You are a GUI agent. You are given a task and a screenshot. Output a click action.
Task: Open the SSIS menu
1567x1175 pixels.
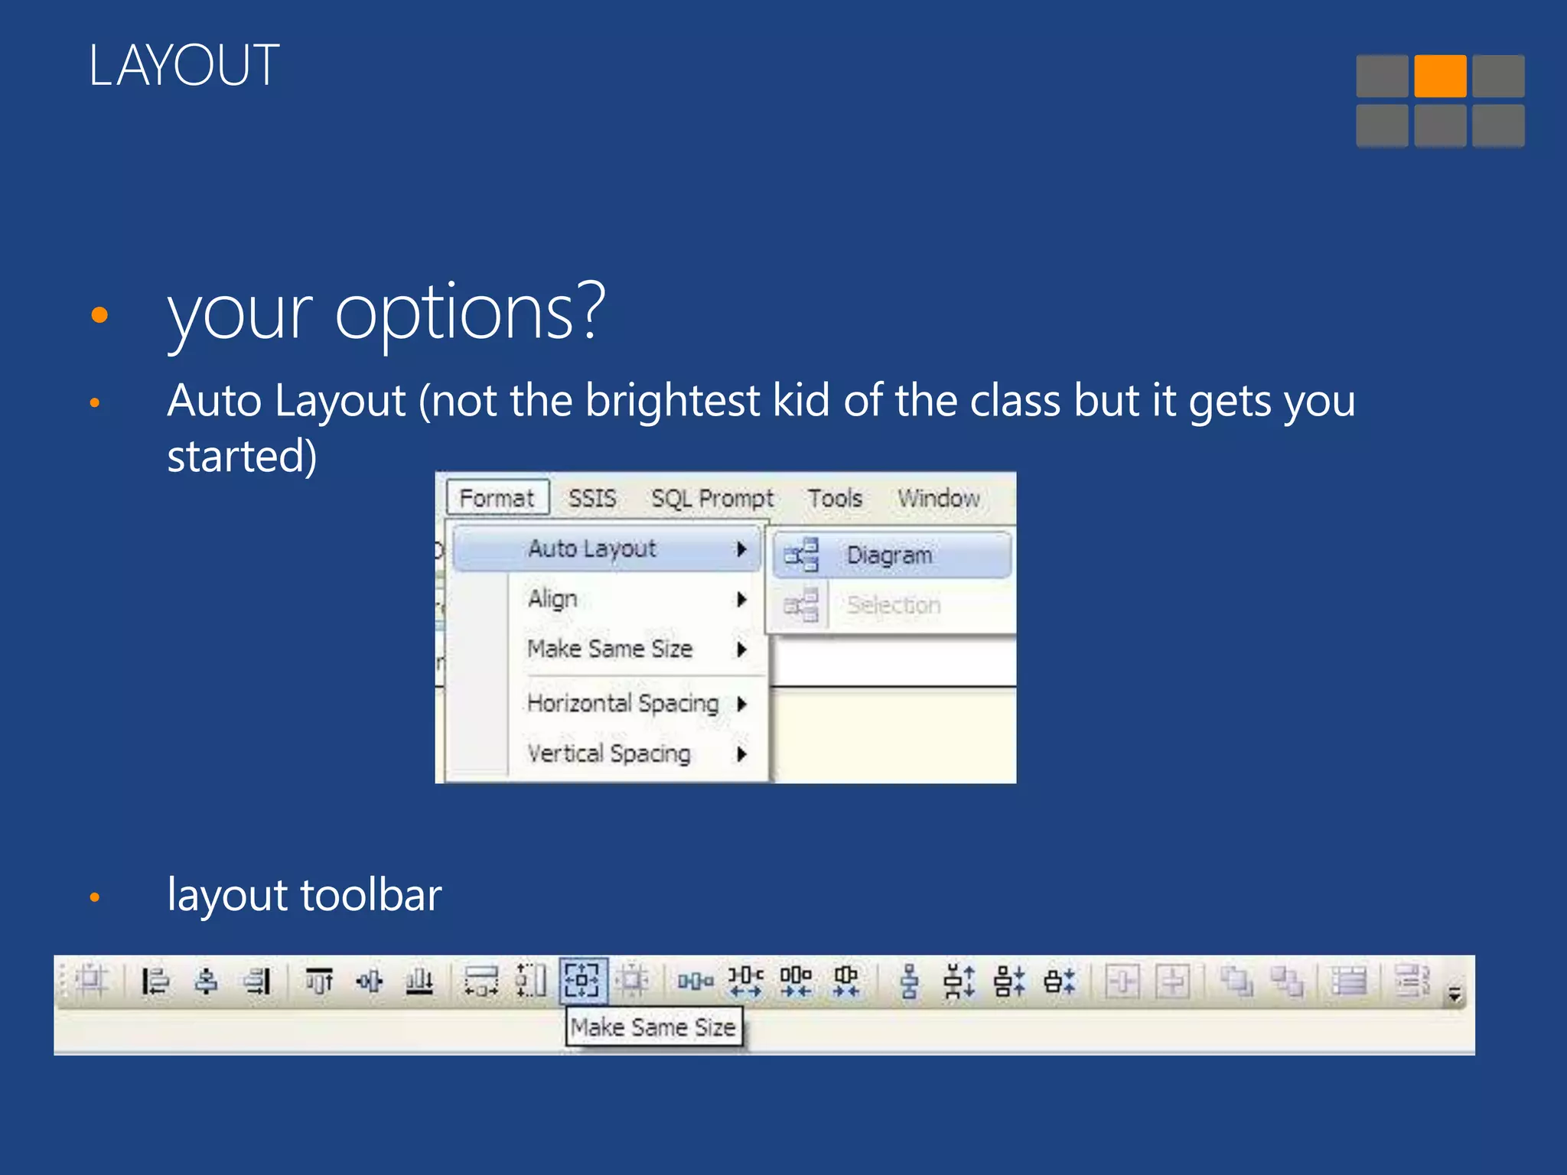click(x=592, y=498)
